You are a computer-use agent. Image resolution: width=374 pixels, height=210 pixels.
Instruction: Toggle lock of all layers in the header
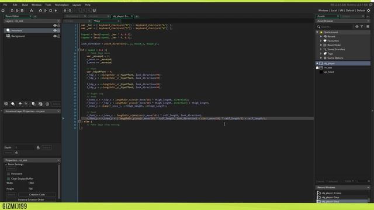58,25
